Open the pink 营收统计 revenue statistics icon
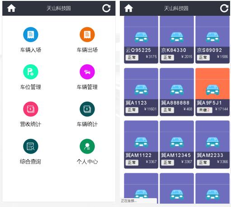This screenshot has width=231, height=207. pyautogui.click(x=31, y=109)
